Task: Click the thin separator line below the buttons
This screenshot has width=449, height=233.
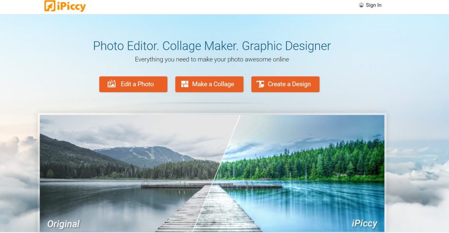Action: coord(212,103)
